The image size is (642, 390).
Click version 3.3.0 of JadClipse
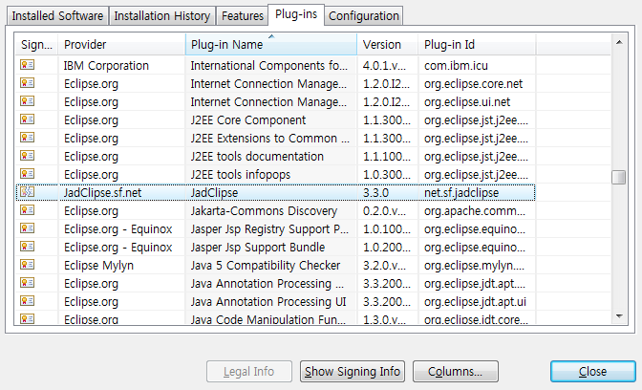pos(375,192)
